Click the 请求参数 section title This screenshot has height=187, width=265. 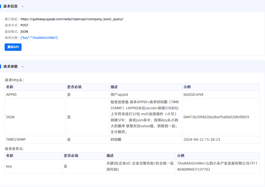pyautogui.click(x=10, y=67)
